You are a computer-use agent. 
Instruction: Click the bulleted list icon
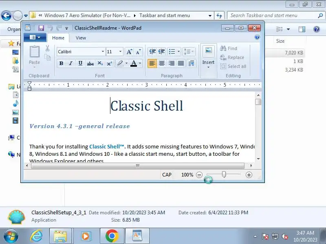tap(172, 52)
